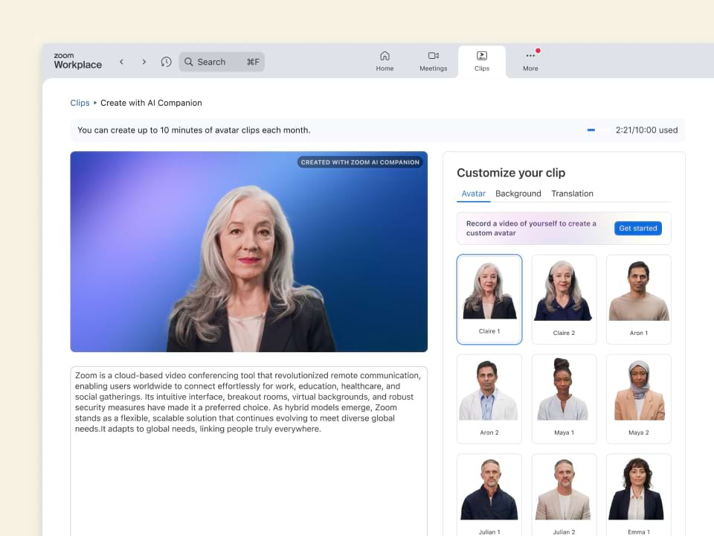Open the history clock icon
Image resolution: width=714 pixels, height=536 pixels.
coord(166,62)
